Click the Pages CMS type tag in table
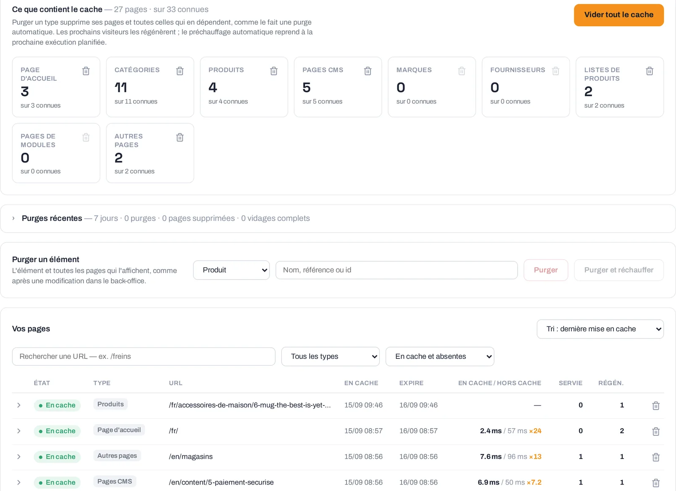Viewport: 676px width, 491px height. point(114,481)
